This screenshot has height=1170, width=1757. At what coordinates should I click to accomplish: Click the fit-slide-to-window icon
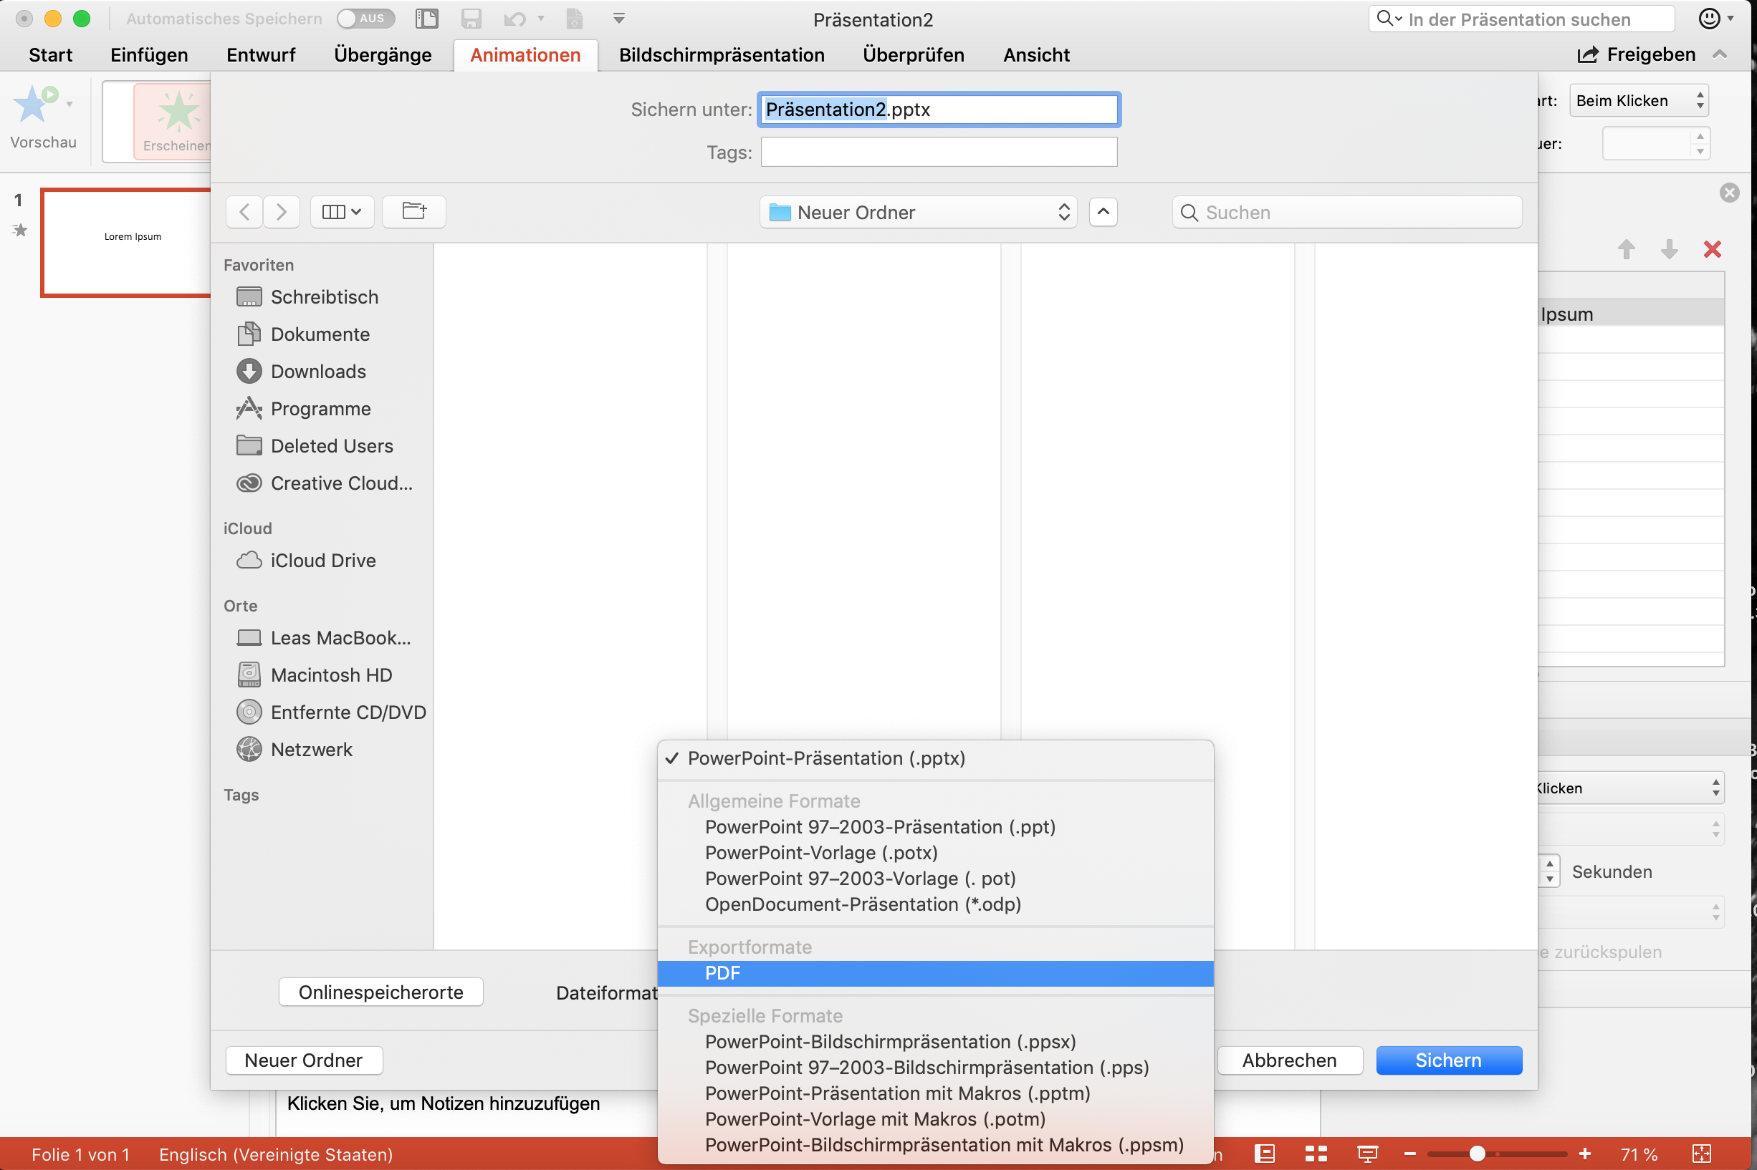coord(1703,1154)
